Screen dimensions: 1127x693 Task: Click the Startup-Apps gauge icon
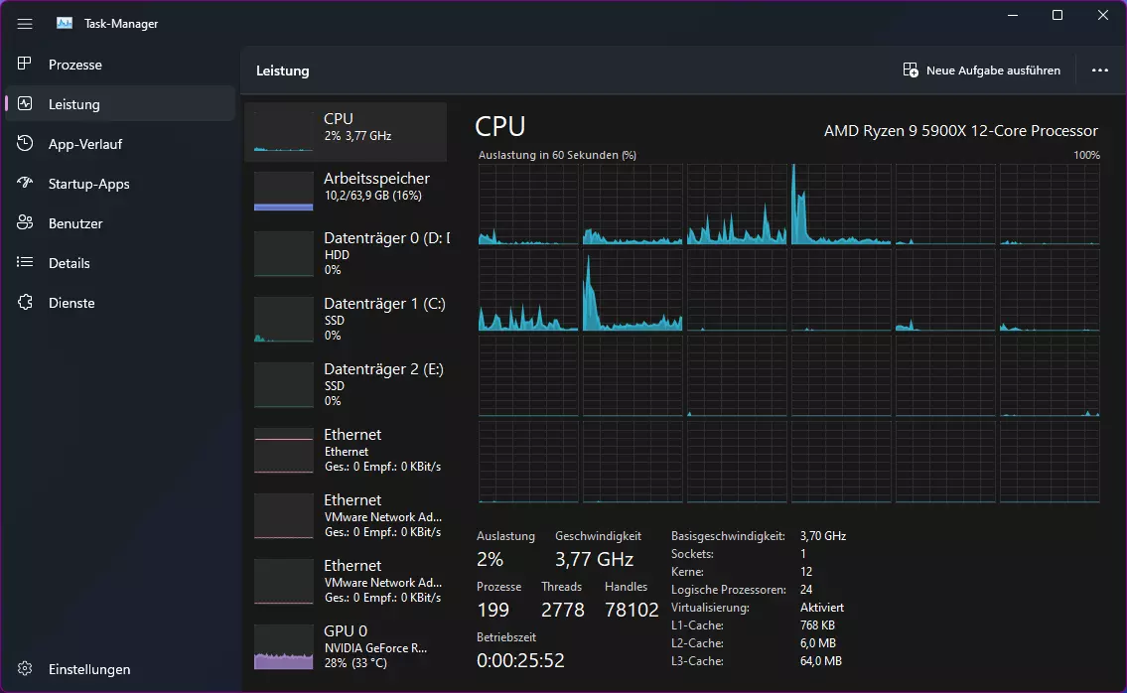(x=25, y=183)
